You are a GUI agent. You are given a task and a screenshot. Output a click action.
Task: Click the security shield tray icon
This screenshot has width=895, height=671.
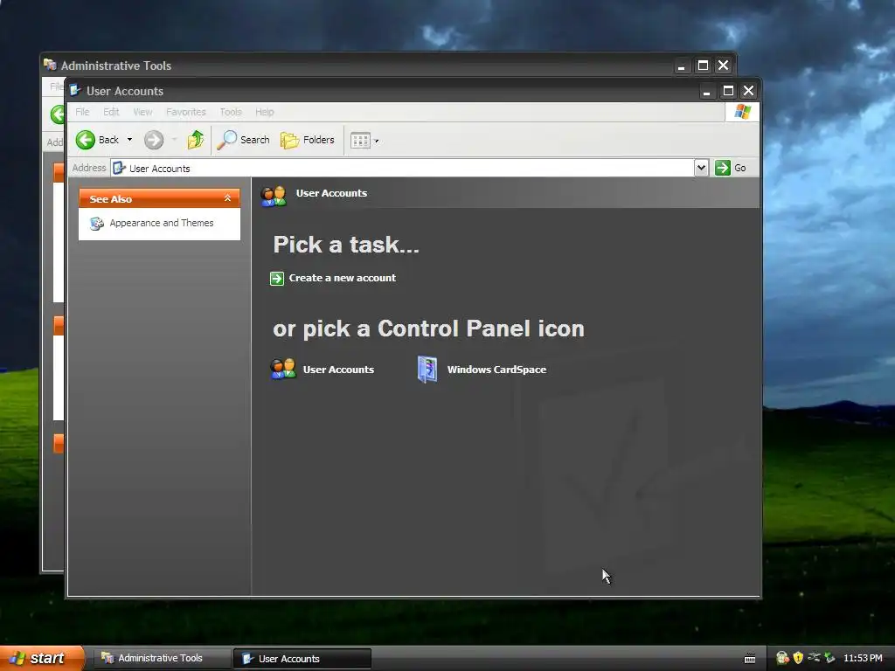(x=798, y=658)
